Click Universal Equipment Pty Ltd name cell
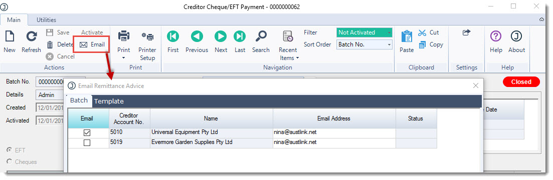 click(x=211, y=133)
